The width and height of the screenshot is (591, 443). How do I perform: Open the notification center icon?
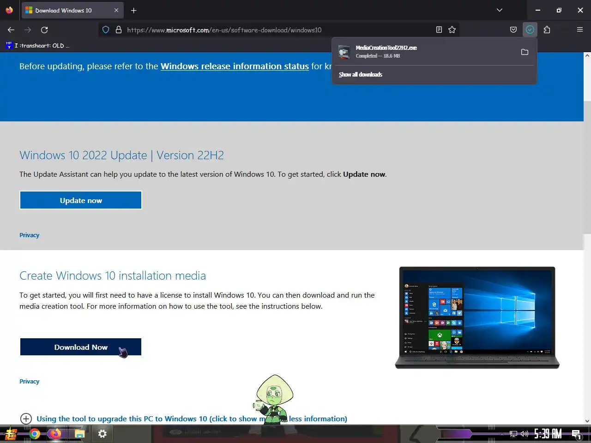(577, 434)
